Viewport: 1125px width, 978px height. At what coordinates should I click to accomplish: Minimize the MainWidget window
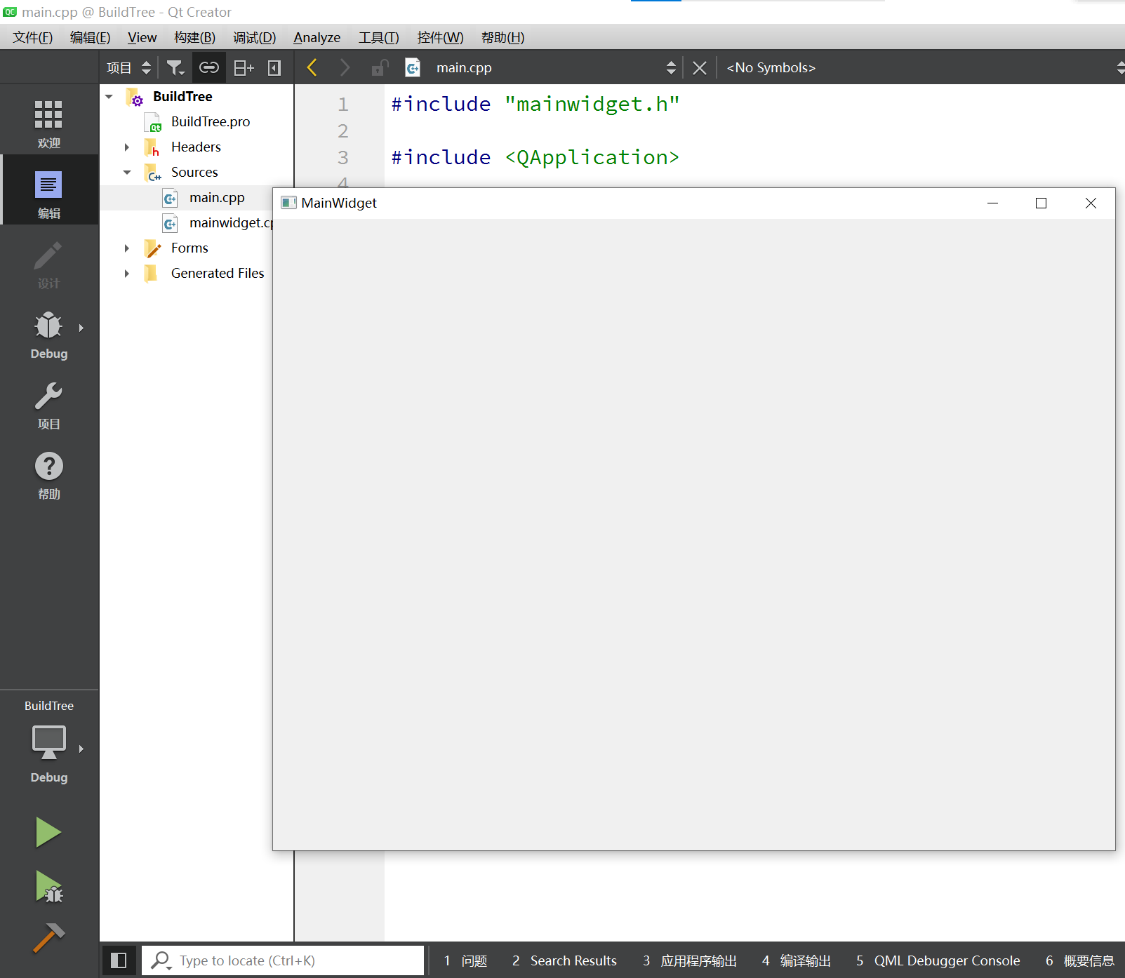(992, 203)
